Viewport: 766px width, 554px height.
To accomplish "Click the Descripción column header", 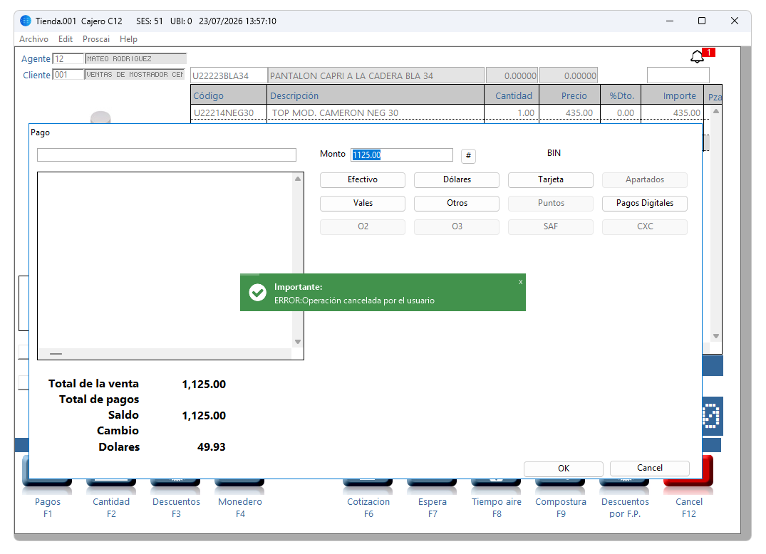I will pyautogui.click(x=376, y=95).
